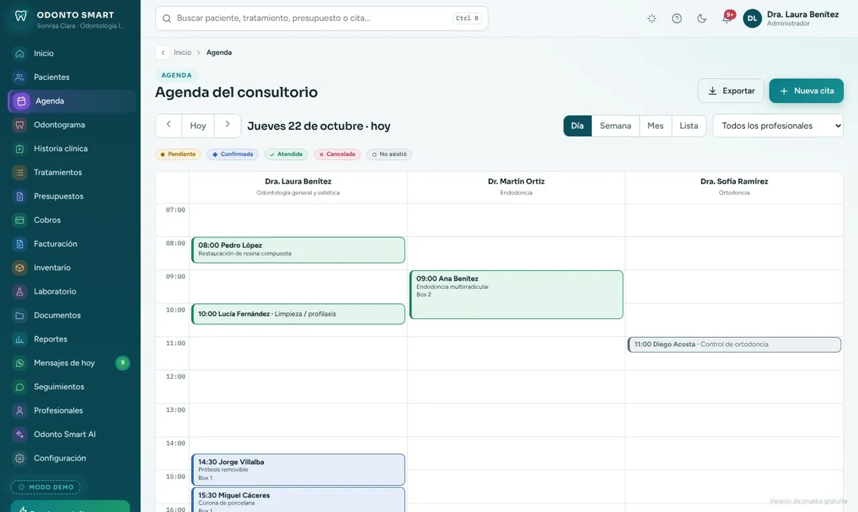Open the Historia clínica icon
Image resolution: width=858 pixels, height=512 pixels.
tap(20, 149)
